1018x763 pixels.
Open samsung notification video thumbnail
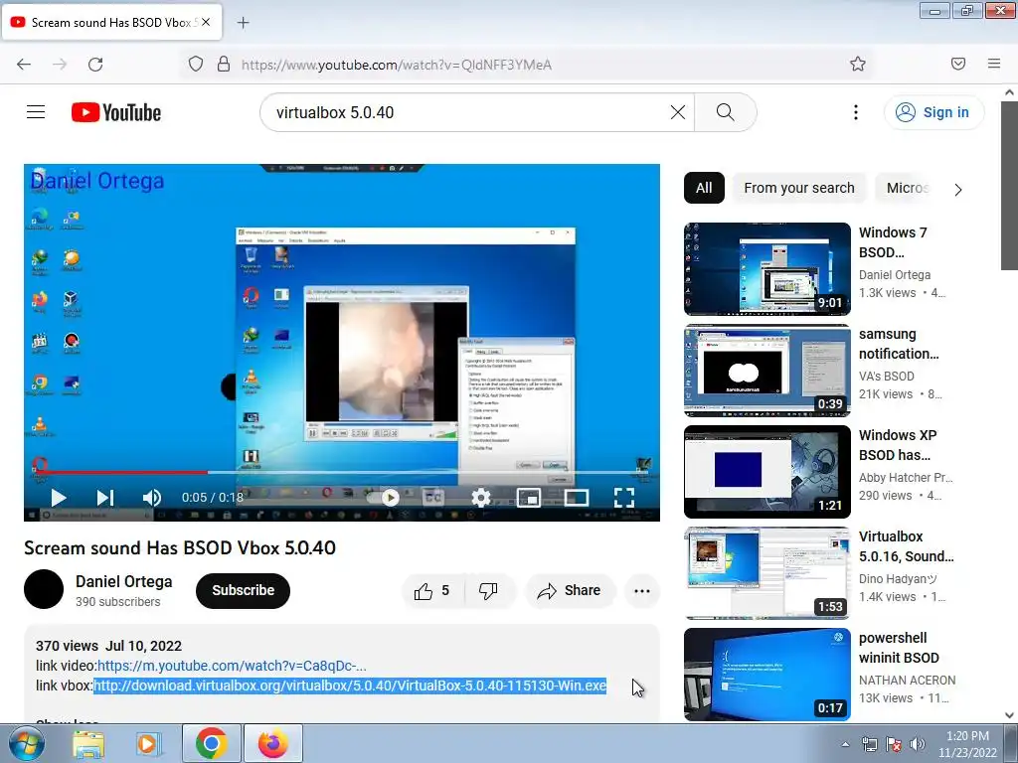766,370
